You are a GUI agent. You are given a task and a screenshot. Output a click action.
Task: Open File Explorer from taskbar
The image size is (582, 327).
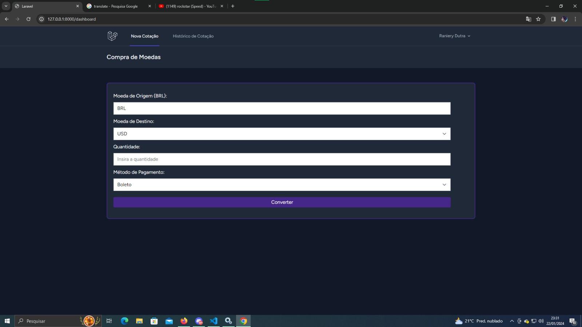click(x=139, y=321)
